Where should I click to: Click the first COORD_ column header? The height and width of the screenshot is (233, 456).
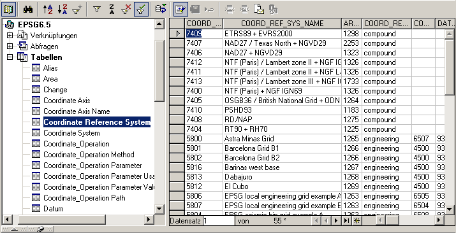point(204,24)
